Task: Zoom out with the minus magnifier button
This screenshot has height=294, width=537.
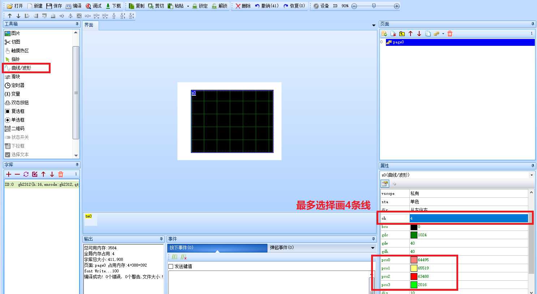Action: [354, 6]
